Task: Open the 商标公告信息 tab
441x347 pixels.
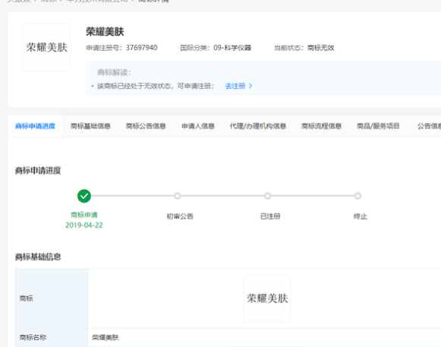Action: pyautogui.click(x=146, y=126)
